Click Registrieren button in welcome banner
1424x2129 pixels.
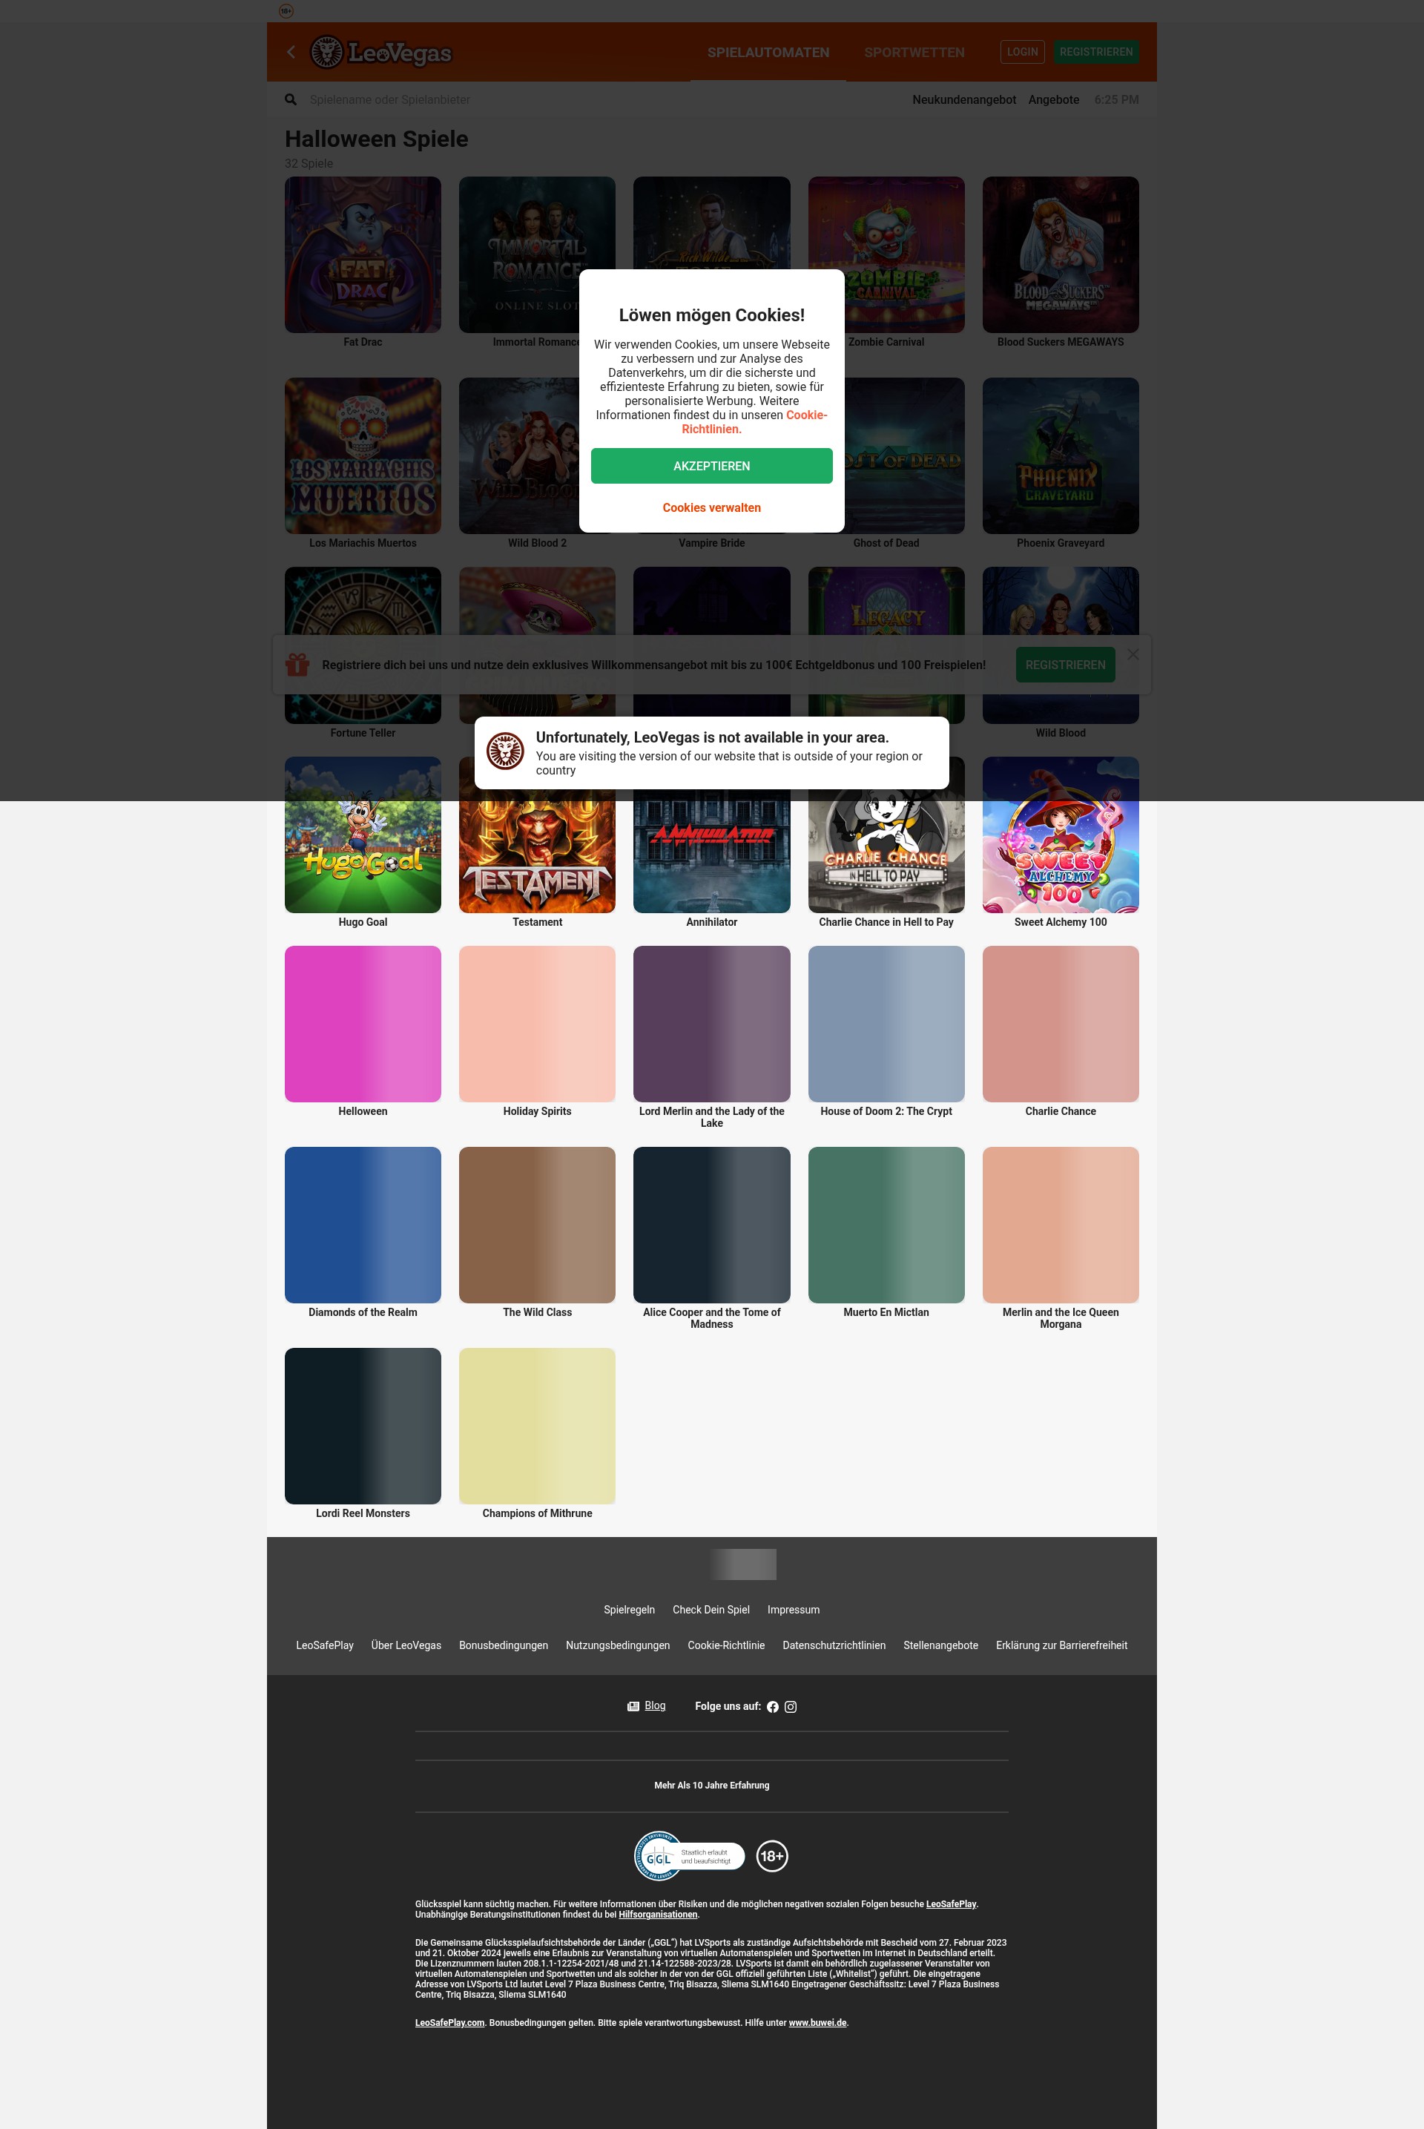click(1065, 665)
